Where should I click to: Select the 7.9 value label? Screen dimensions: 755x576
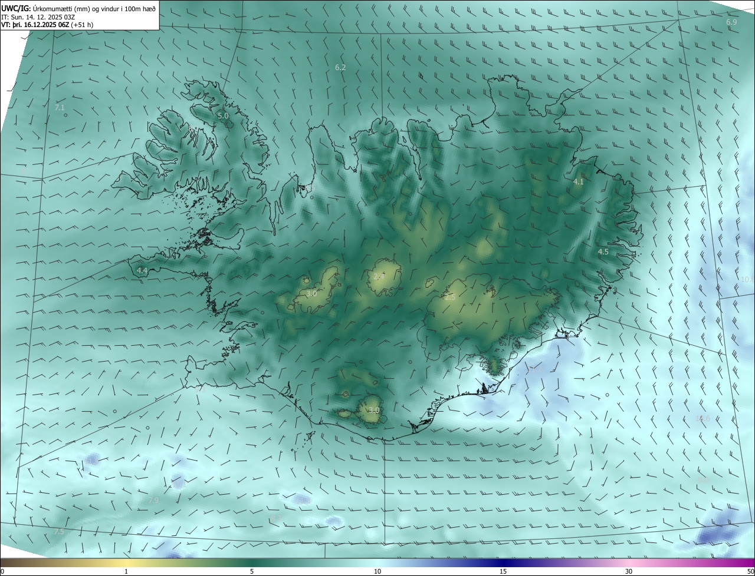(x=153, y=500)
